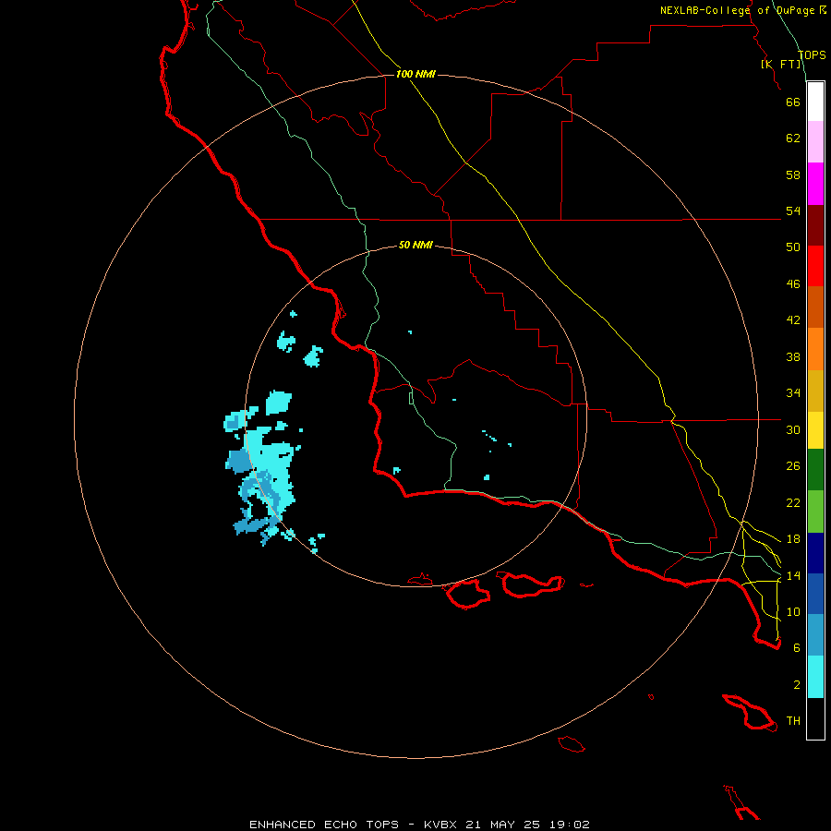Click the light blue legend swatch
Screen dimensions: 831x831
pyautogui.click(x=815, y=635)
